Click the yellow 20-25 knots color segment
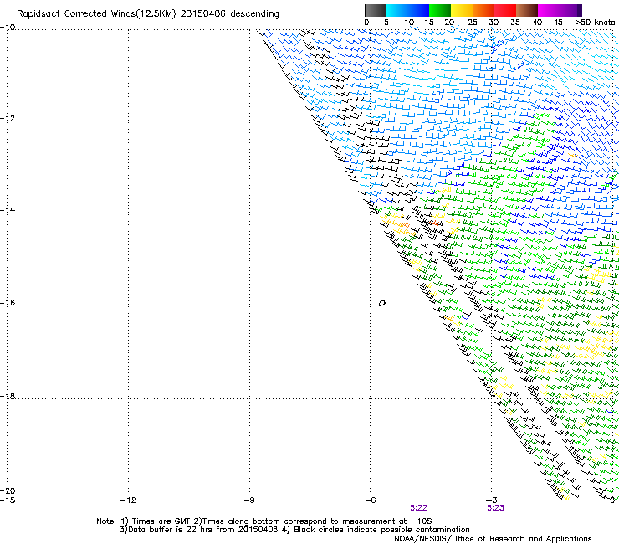619x544 pixels. [x=462, y=10]
